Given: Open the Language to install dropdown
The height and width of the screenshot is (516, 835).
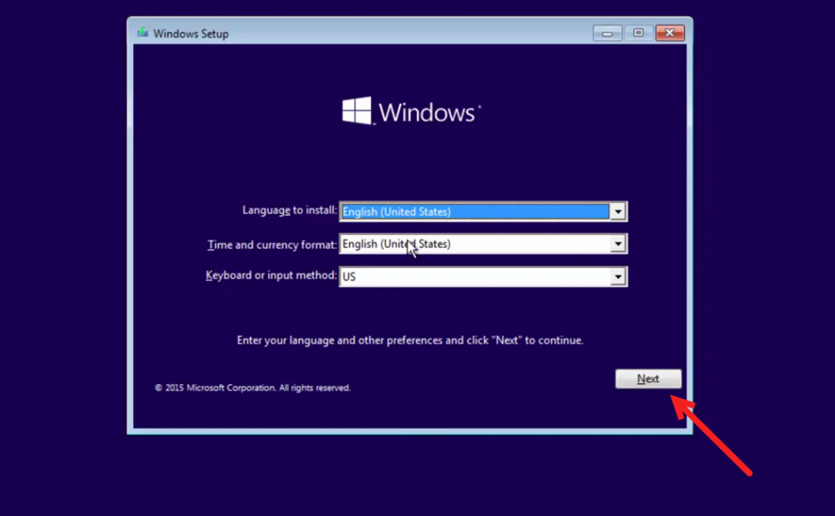Looking at the screenshot, I should tap(617, 211).
